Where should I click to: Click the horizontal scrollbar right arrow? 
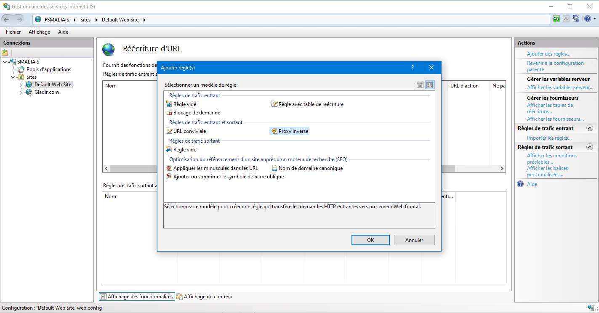502,169
